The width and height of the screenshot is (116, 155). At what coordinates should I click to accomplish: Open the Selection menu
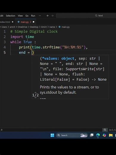(10, 16)
